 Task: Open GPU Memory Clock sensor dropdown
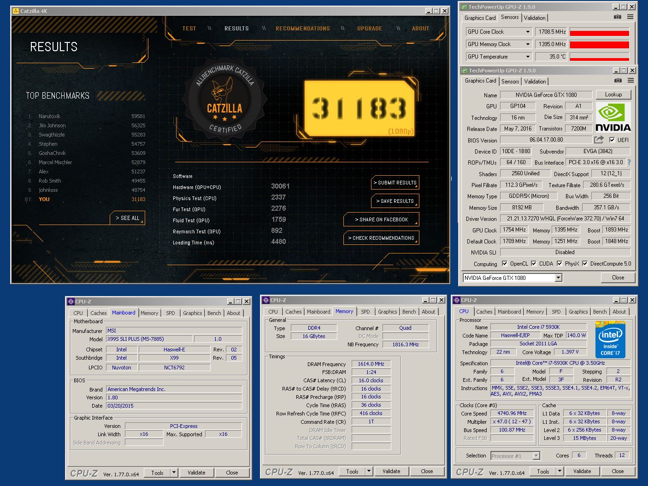coord(528,44)
